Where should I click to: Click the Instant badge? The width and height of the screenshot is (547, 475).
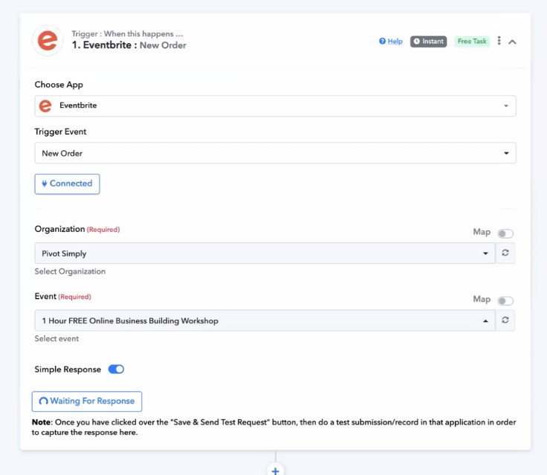click(x=428, y=42)
